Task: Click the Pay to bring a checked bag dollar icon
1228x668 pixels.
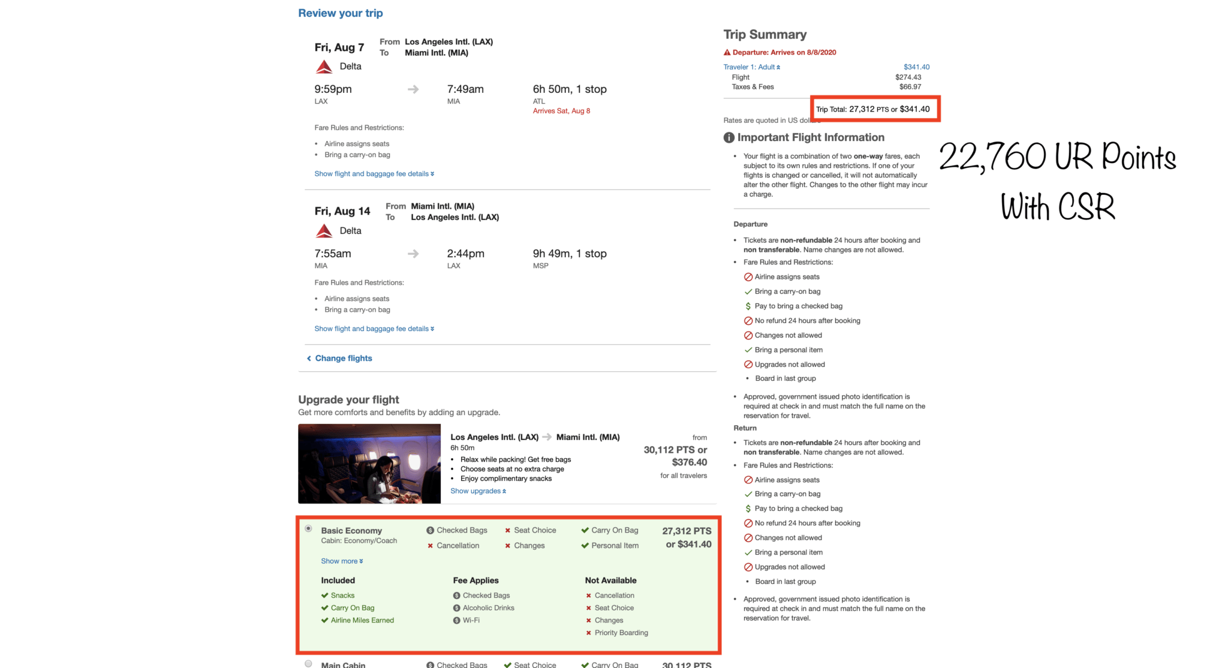Action: (x=748, y=306)
